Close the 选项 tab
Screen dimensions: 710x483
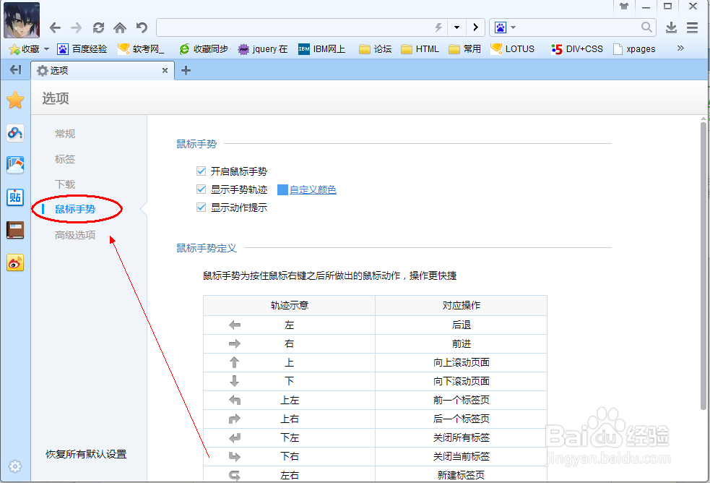coord(165,71)
